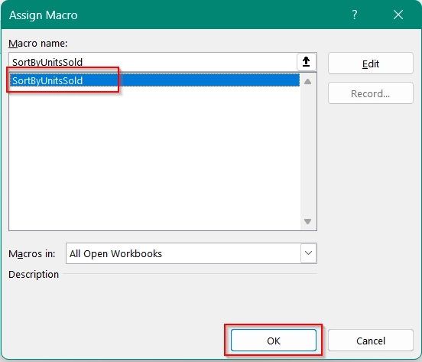The height and width of the screenshot is (362, 422).
Task: Close the Assign Macro dialog
Action: tap(398, 15)
